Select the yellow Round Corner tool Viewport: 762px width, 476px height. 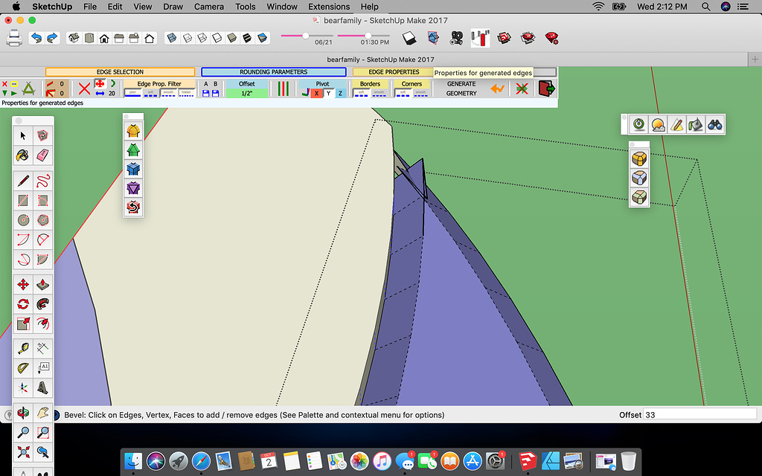click(x=133, y=129)
